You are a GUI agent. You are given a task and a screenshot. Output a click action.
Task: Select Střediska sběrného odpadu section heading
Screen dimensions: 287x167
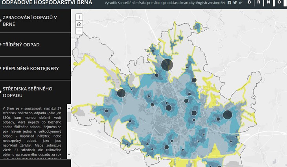[x=28, y=92]
